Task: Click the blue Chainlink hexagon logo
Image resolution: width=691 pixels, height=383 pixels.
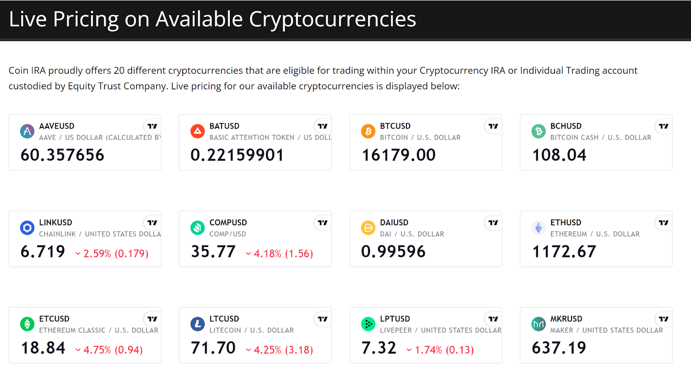Action: [x=27, y=227]
